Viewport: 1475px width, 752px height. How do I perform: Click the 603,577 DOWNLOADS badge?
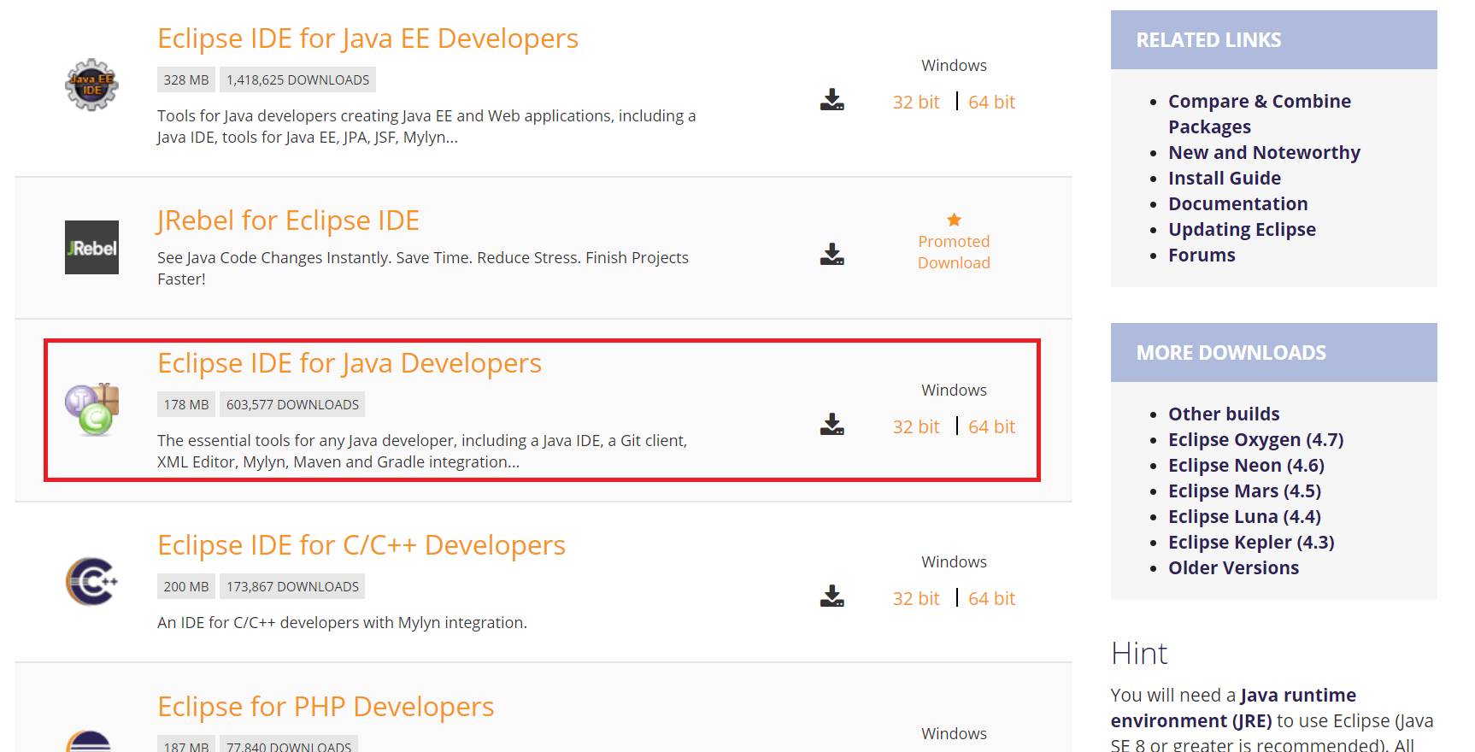click(292, 404)
